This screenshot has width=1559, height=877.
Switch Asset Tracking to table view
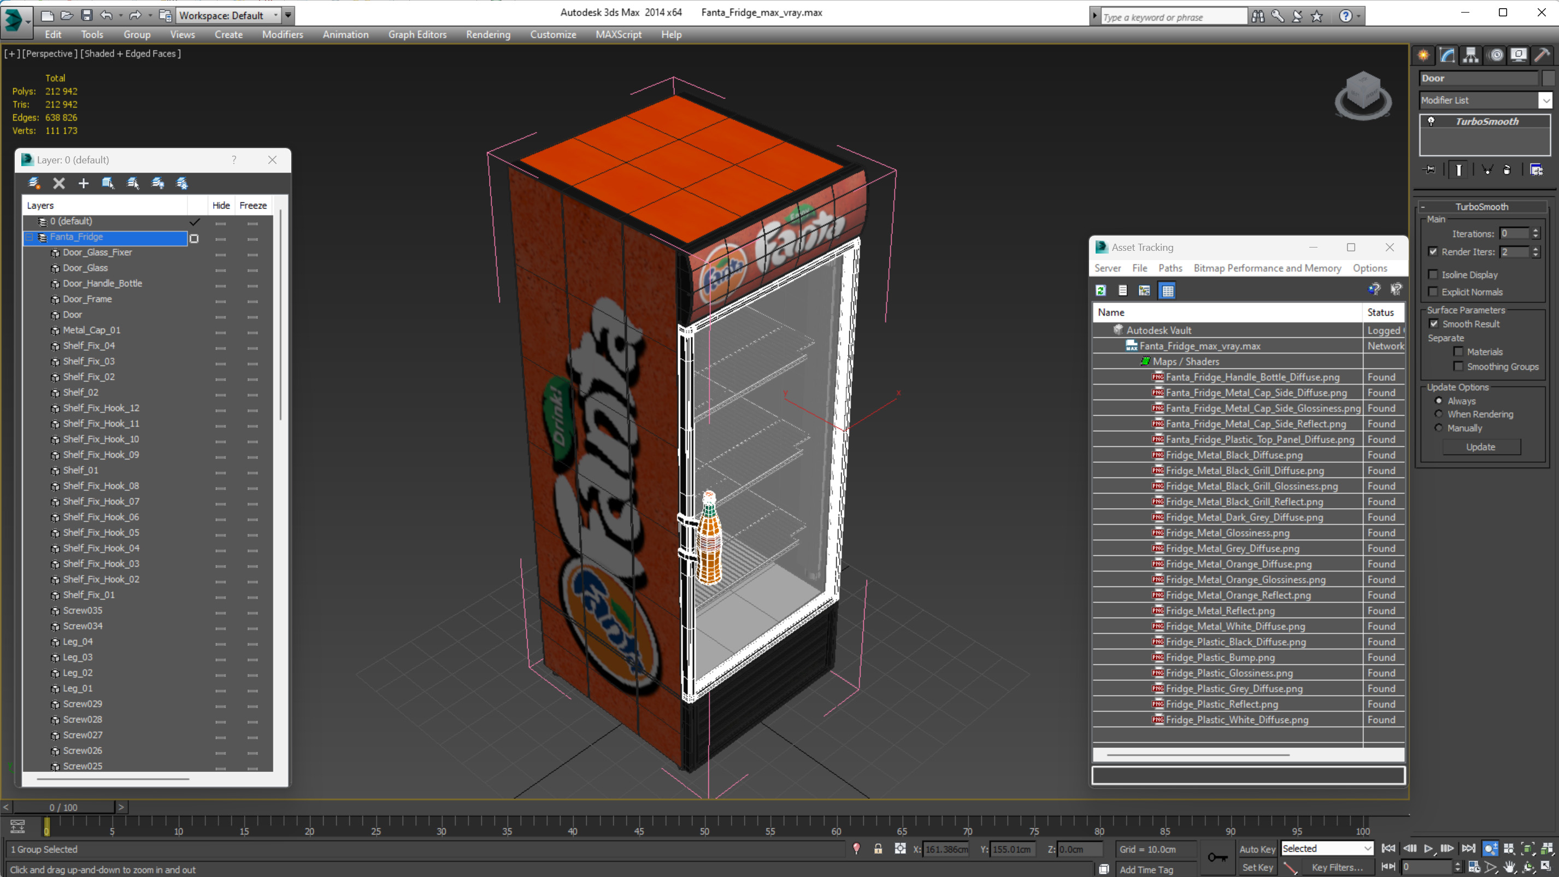tap(1167, 291)
